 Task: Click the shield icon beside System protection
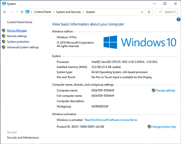(x=4, y=42)
